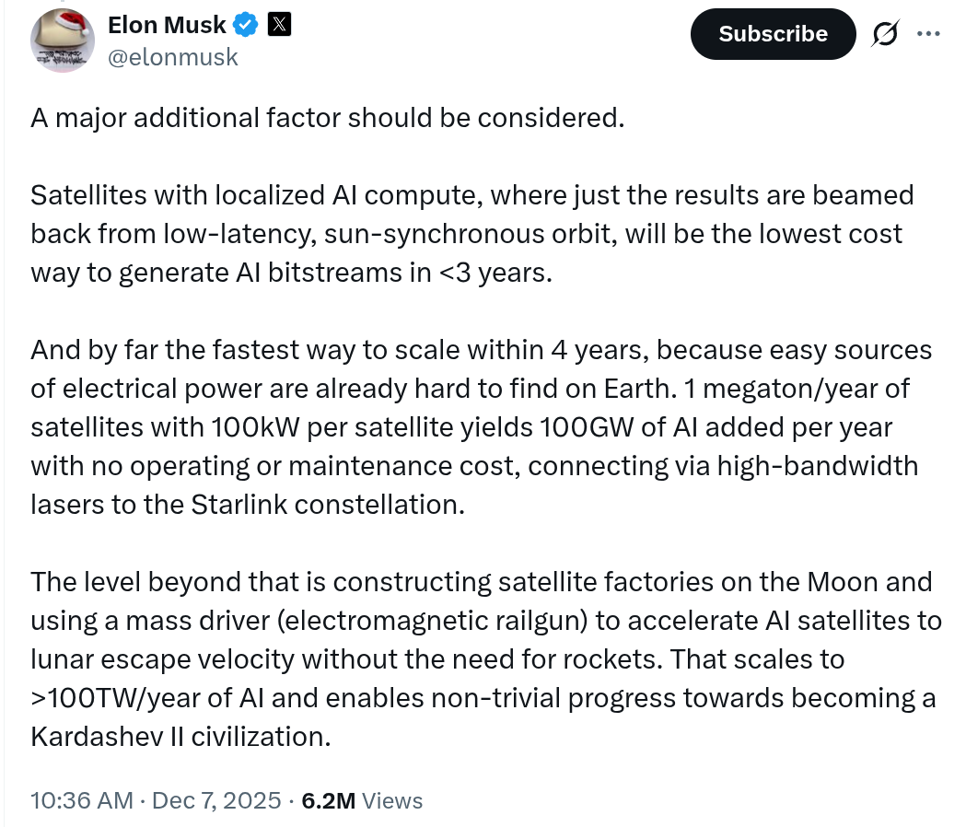
Task: Click the X affiliation badge beside name
Action: [x=278, y=26]
